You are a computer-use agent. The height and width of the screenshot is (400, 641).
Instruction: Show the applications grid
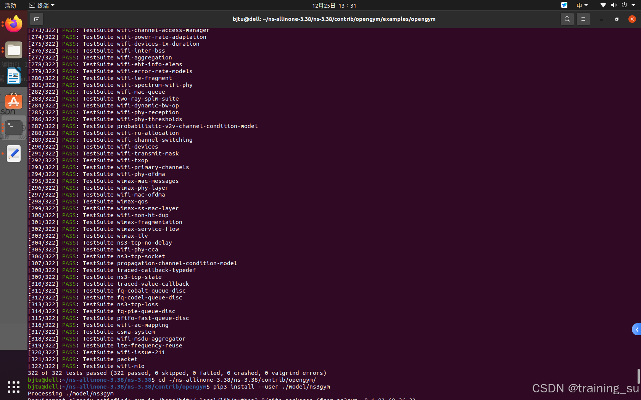pos(13,387)
